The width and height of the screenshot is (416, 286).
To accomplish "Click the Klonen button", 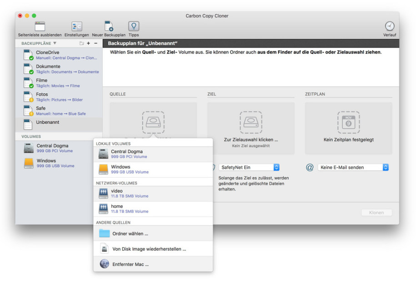I will pos(376,212).
